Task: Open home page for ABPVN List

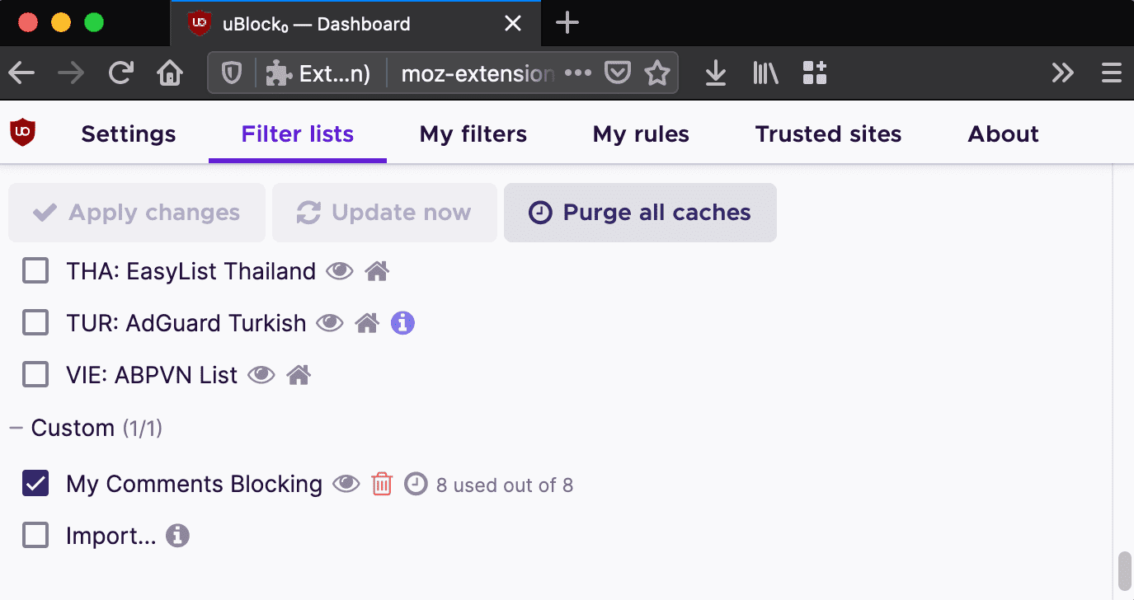Action: pos(299,375)
